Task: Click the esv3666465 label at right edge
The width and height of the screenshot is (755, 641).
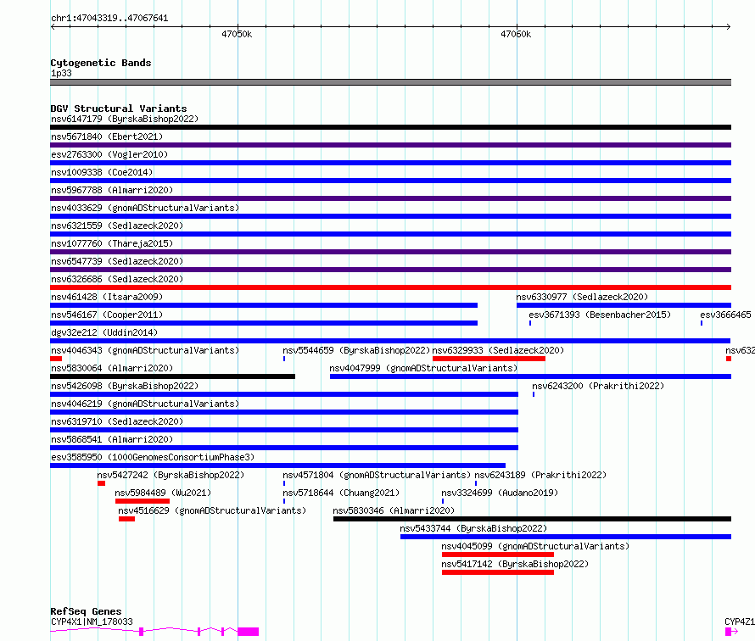Action: (725, 315)
